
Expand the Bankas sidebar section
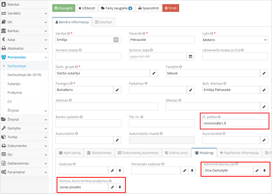point(24,31)
